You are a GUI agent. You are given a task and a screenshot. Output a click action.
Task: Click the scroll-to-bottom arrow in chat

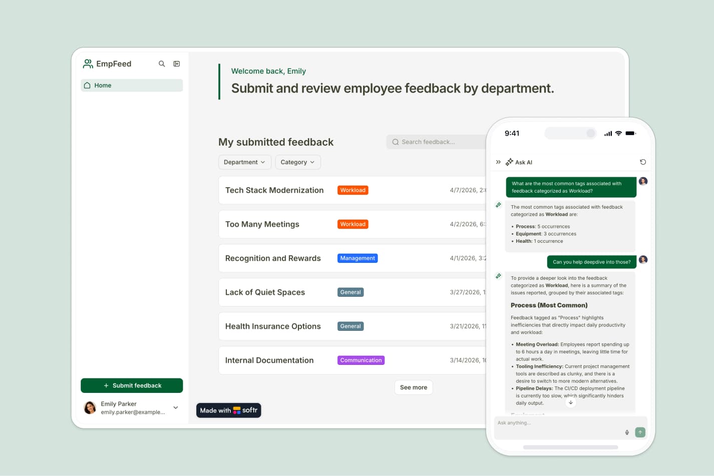tap(571, 402)
